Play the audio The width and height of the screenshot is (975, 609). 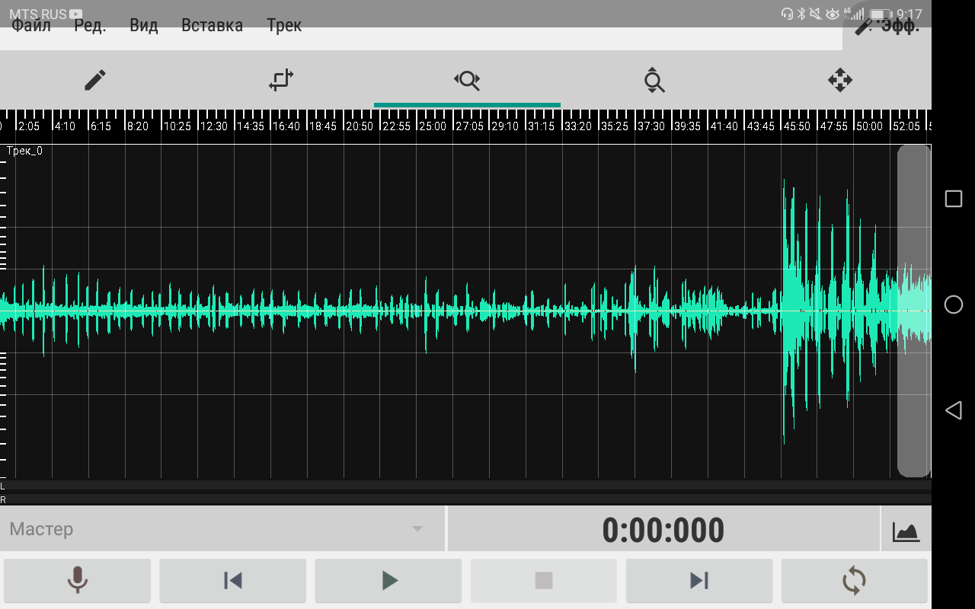(x=388, y=581)
